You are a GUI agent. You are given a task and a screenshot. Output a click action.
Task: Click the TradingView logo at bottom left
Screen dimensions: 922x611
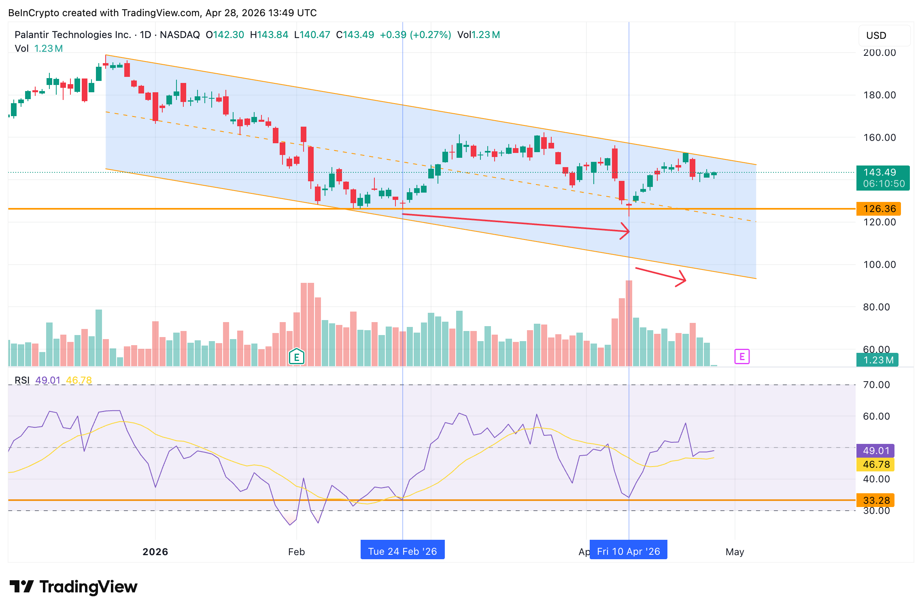pyautogui.click(x=73, y=587)
